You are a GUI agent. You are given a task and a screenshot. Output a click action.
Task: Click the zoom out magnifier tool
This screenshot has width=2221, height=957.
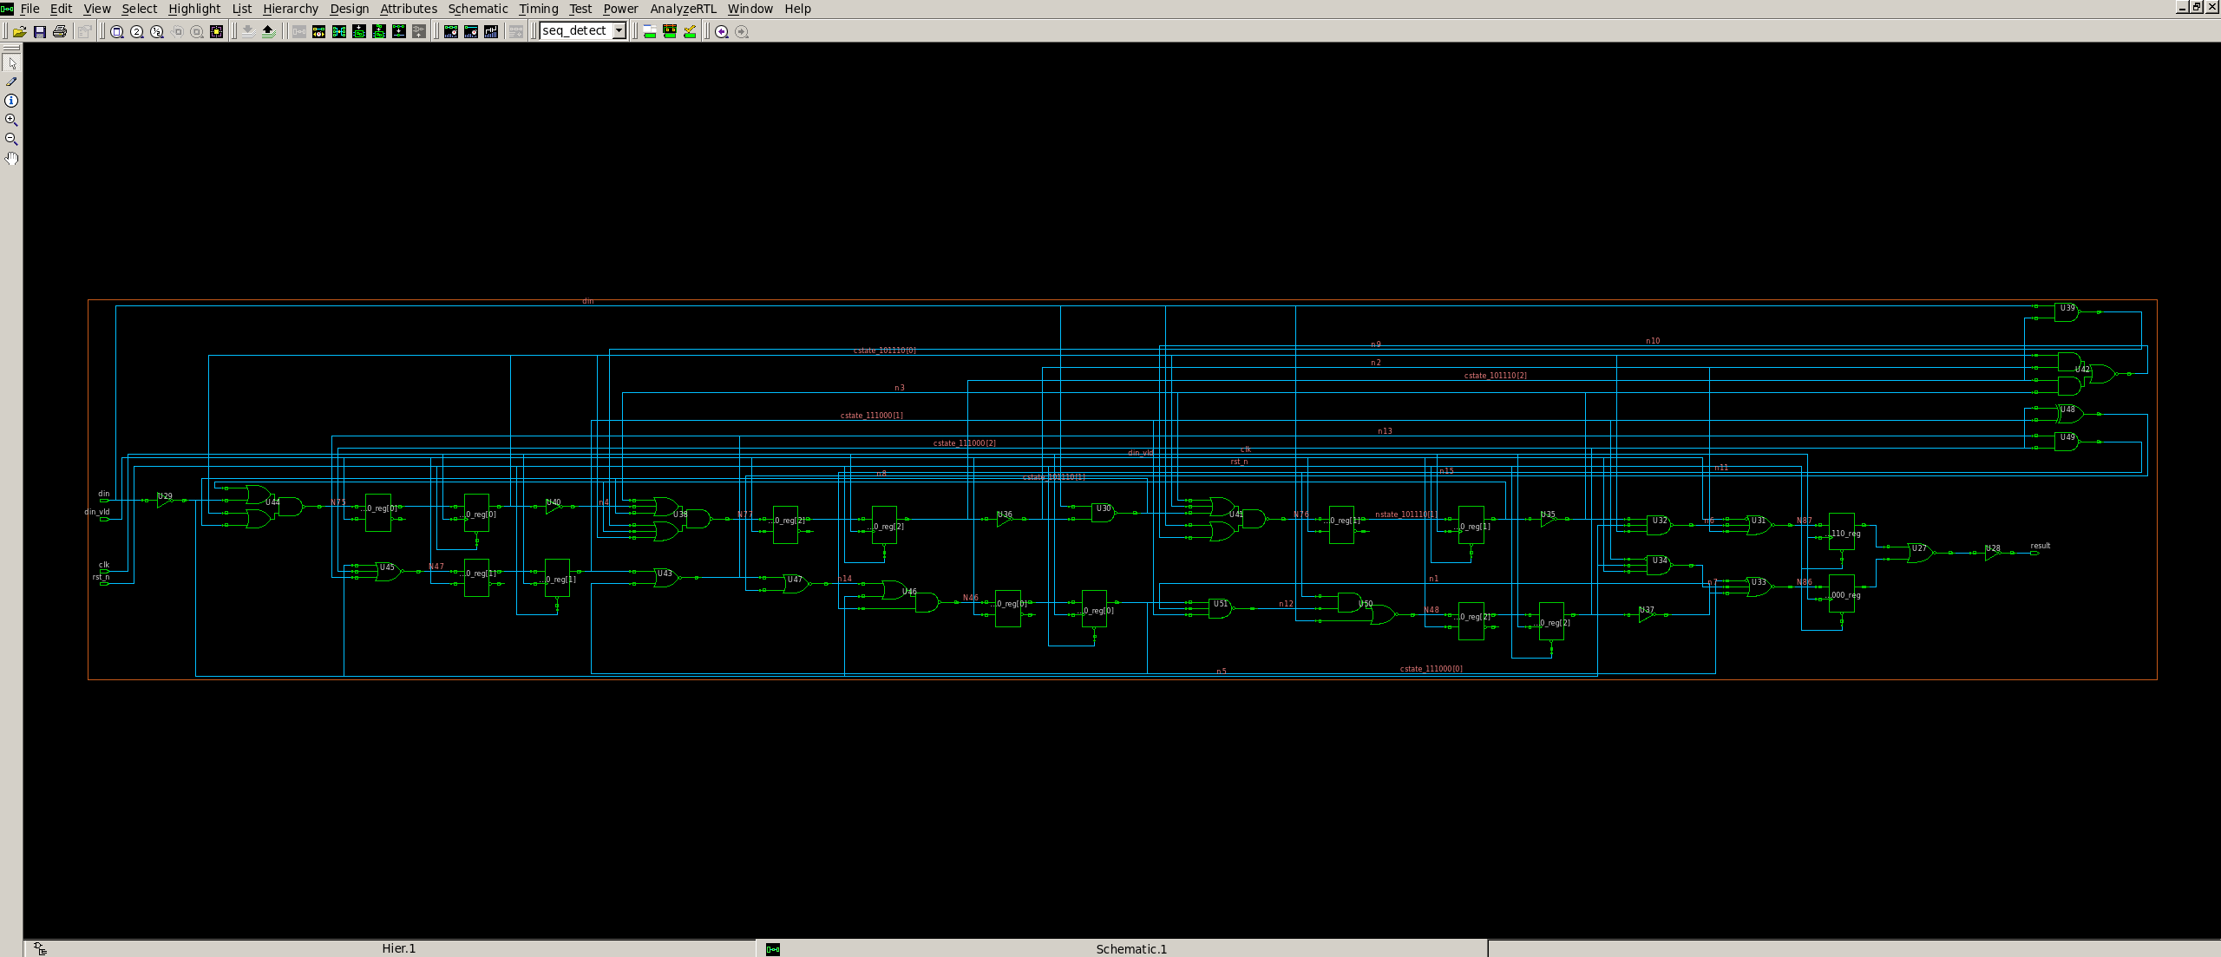click(x=11, y=139)
